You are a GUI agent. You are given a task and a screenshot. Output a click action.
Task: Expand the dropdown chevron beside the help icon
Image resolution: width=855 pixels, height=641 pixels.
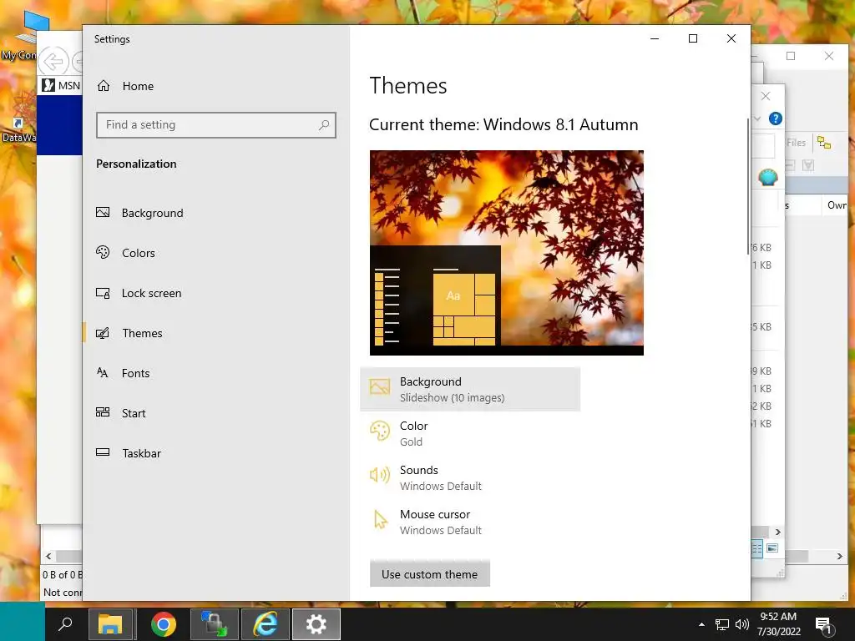click(x=757, y=119)
